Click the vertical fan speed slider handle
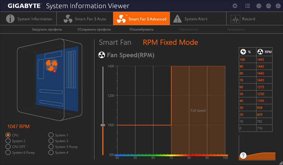 click(x=103, y=125)
